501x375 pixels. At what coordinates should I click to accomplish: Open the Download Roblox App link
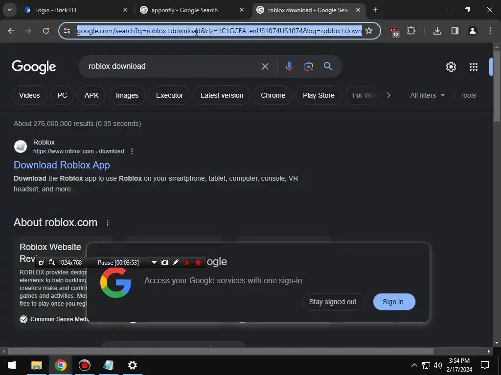tap(62, 165)
